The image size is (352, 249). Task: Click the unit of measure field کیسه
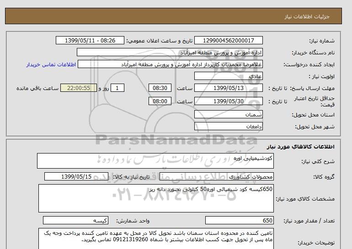pos(75,220)
